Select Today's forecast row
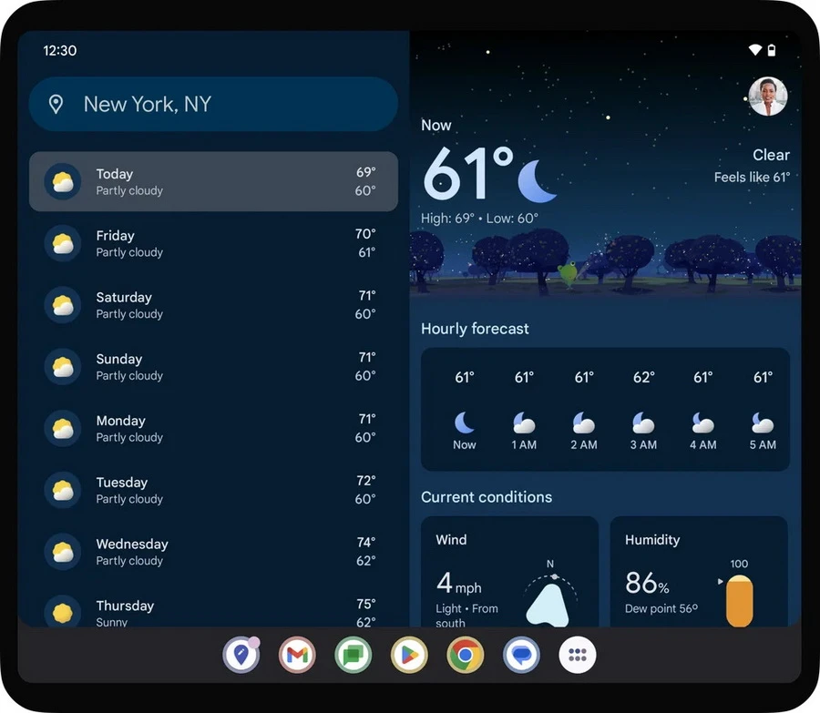This screenshot has width=820, height=713. 213,182
